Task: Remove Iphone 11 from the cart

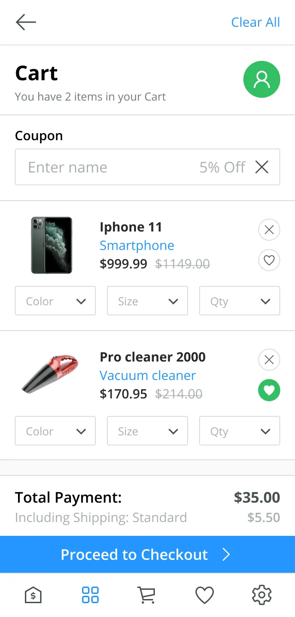Action: [x=269, y=230]
